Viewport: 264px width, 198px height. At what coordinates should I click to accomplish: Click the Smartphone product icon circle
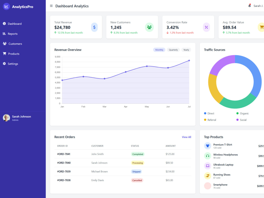(208, 186)
